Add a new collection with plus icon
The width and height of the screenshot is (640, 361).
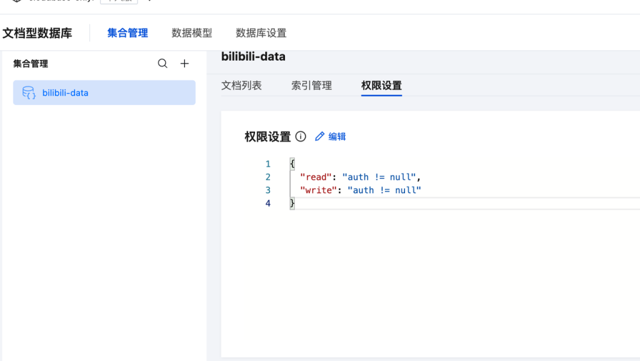[x=184, y=64]
